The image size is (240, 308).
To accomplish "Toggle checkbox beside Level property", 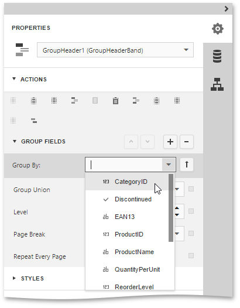I will pyautogui.click(x=191, y=211).
